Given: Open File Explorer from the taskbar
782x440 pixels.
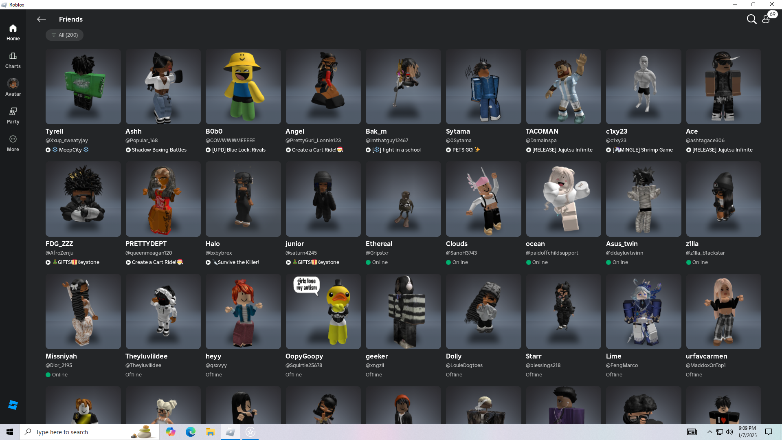Looking at the screenshot, I should [210, 432].
